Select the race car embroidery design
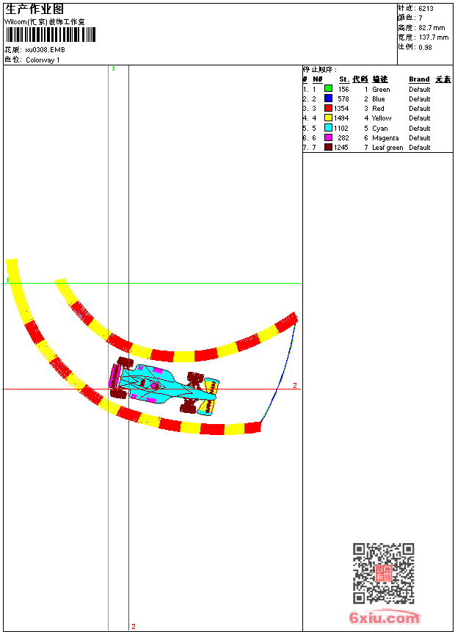 [164, 385]
